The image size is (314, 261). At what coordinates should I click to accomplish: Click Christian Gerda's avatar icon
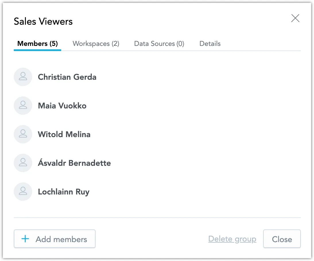point(23,77)
